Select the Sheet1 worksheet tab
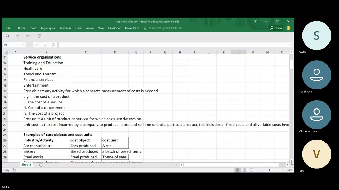The image size is (339, 190). tap(26, 165)
